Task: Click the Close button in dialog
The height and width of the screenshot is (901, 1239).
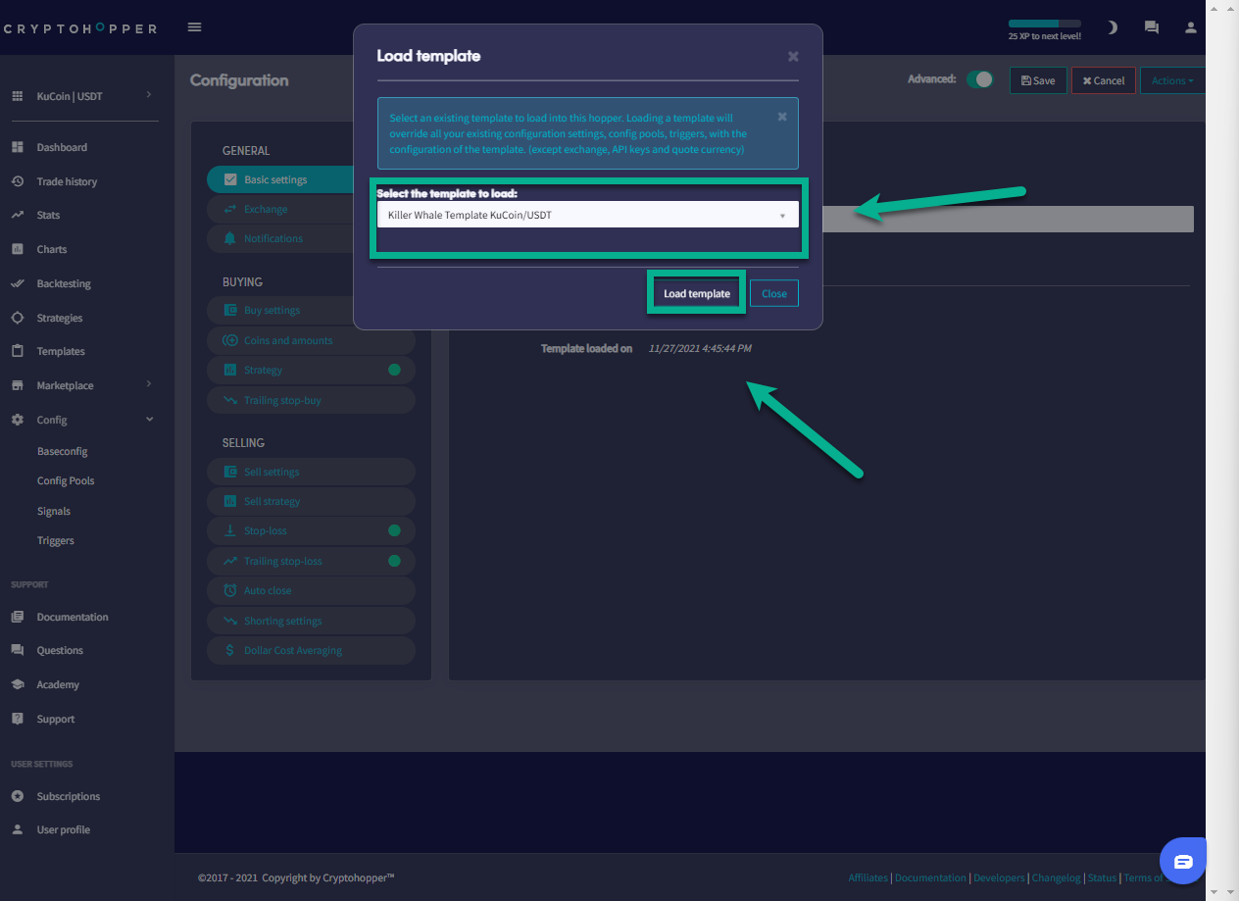Action: (773, 293)
